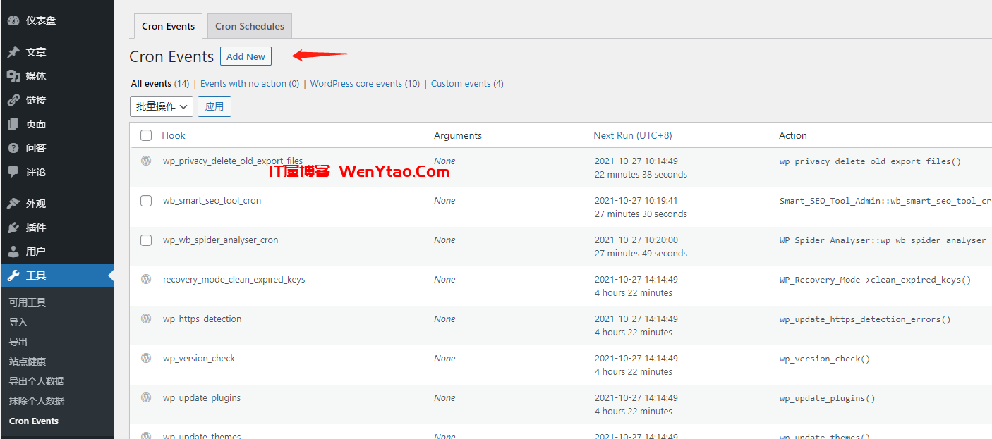Viewport: 992px width, 439px height.
Task: Click the "27 minutes 49 seconds" countdown
Action: pos(641,254)
